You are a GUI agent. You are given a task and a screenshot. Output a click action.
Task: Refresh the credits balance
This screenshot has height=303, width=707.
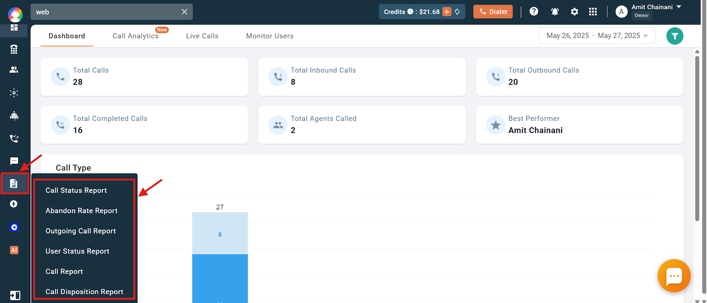click(x=457, y=12)
